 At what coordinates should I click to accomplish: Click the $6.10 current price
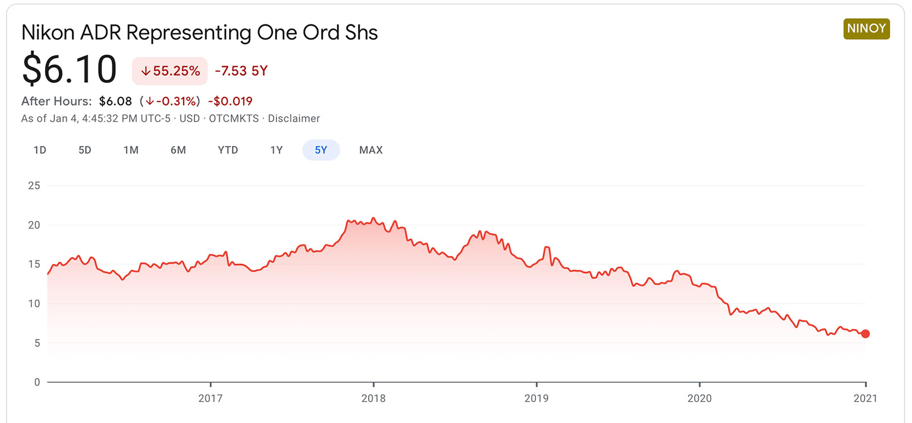[x=70, y=70]
